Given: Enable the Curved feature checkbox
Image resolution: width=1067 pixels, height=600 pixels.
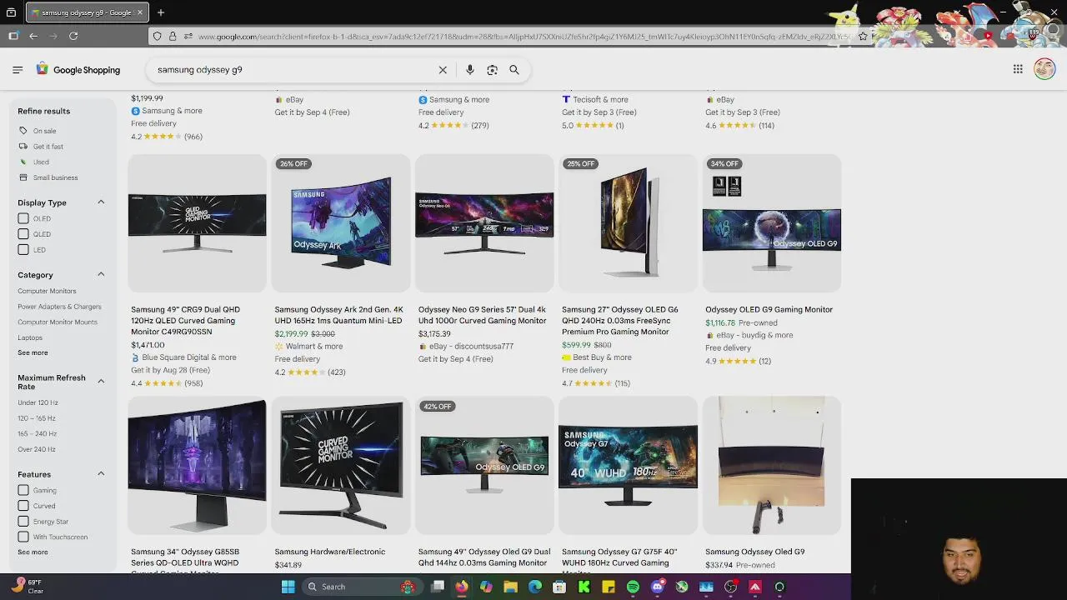Looking at the screenshot, I should click(x=23, y=506).
